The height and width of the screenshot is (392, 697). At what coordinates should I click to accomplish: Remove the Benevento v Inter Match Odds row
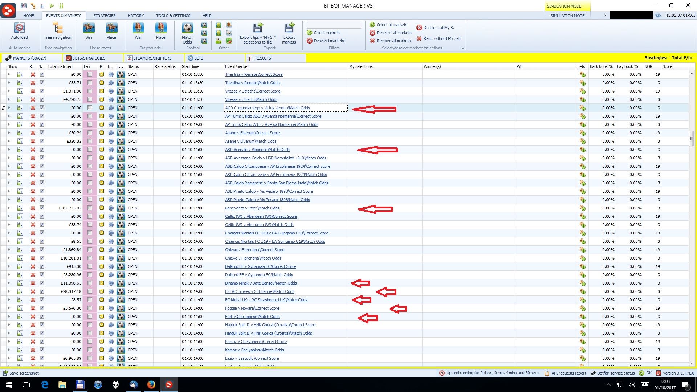point(33,208)
